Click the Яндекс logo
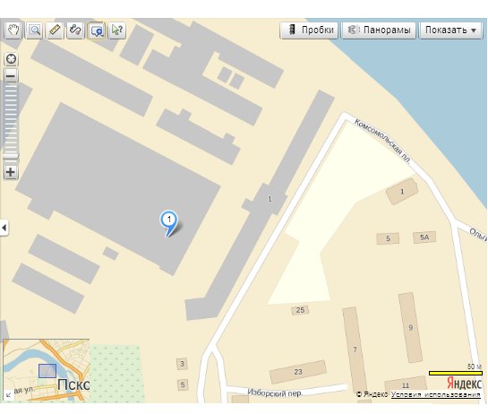488x414 pixels. (x=464, y=383)
